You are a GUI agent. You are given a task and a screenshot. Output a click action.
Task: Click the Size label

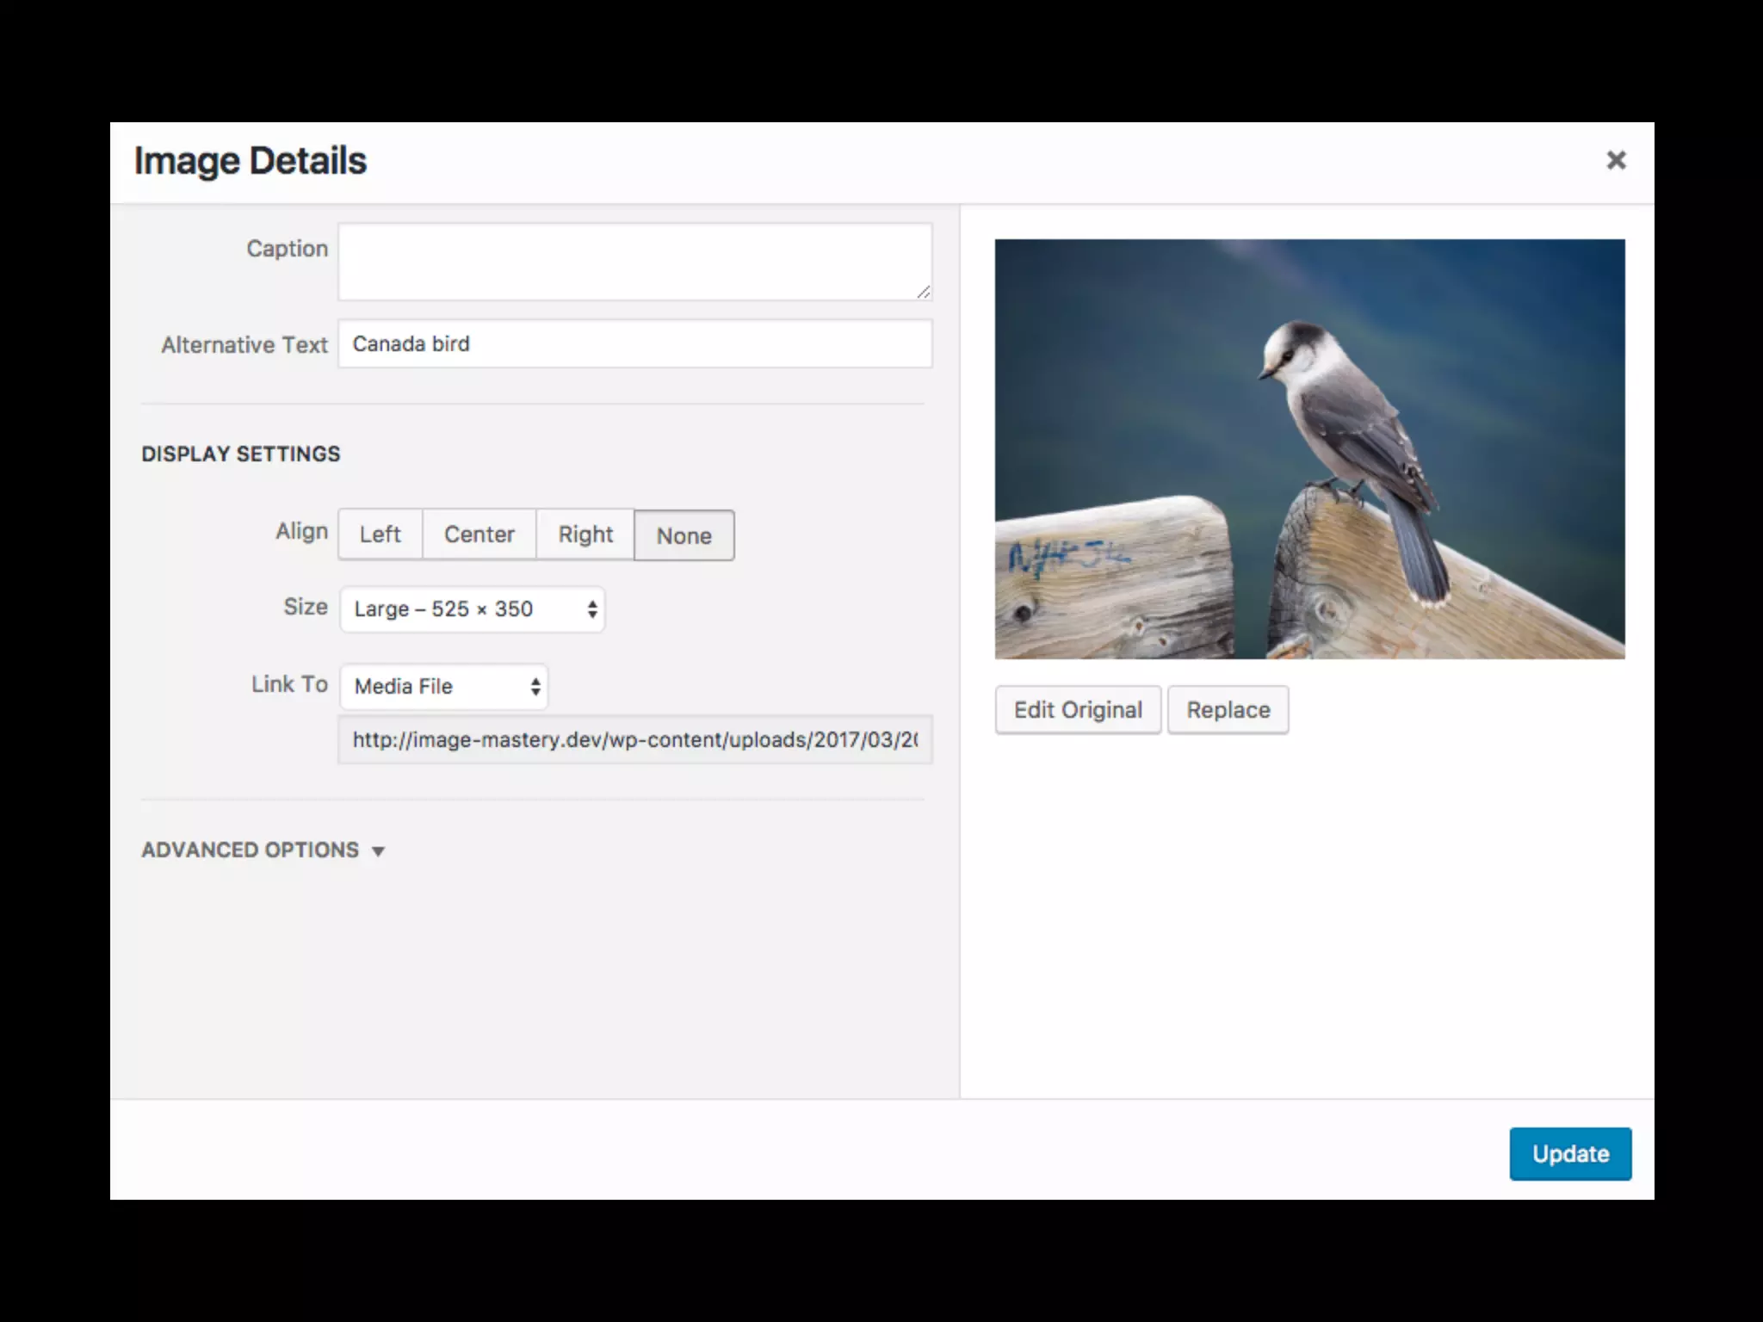[x=306, y=607]
